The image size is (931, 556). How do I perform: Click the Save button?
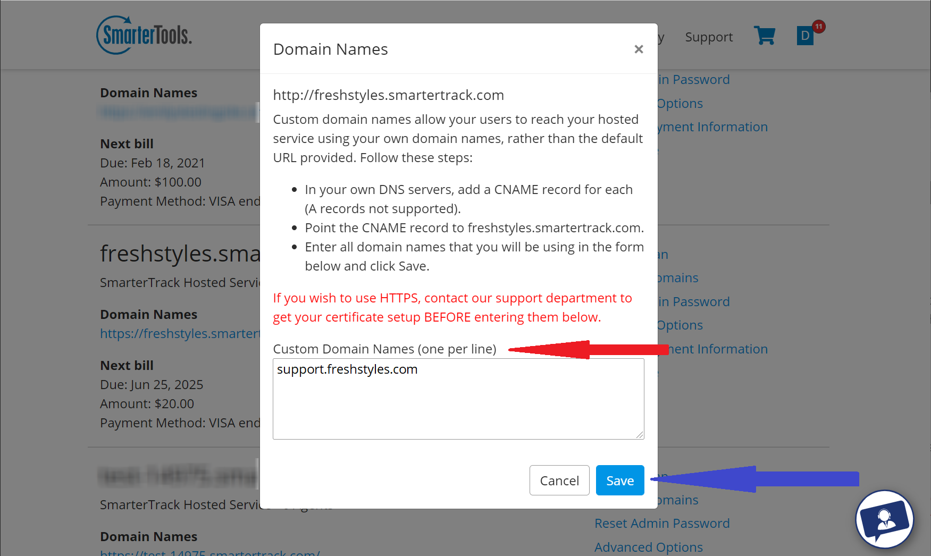(x=620, y=481)
